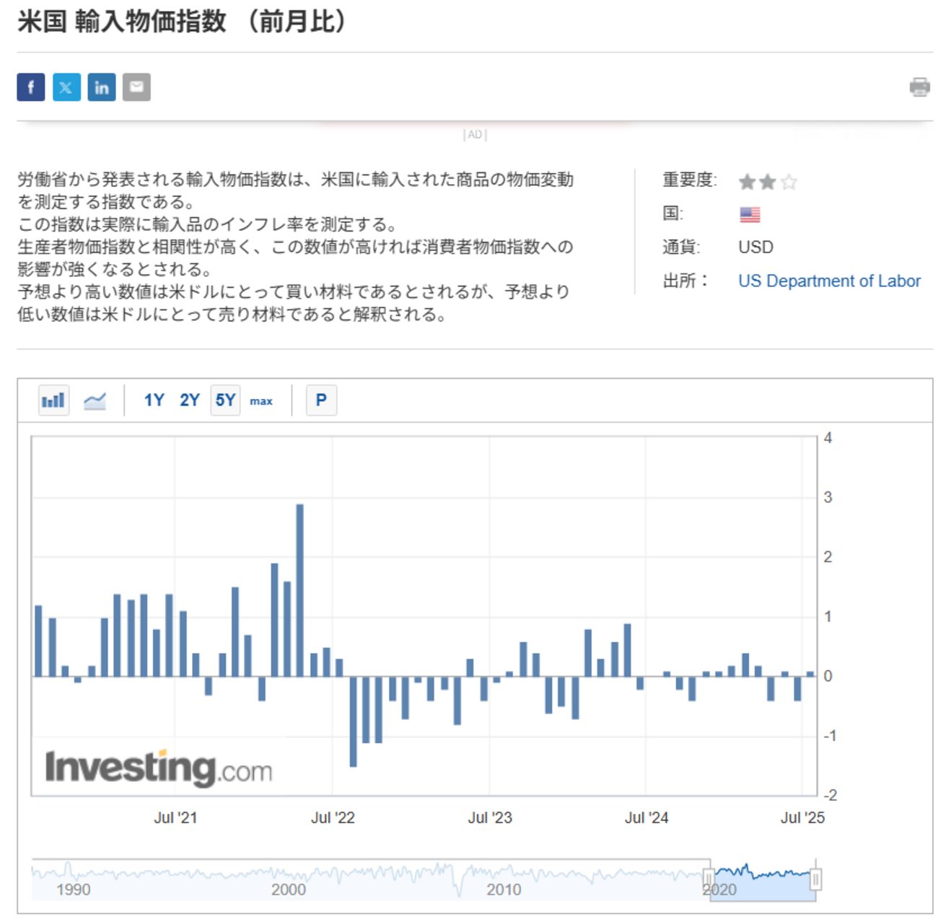Select the 5Y time range
The image size is (938, 922).
click(x=225, y=400)
